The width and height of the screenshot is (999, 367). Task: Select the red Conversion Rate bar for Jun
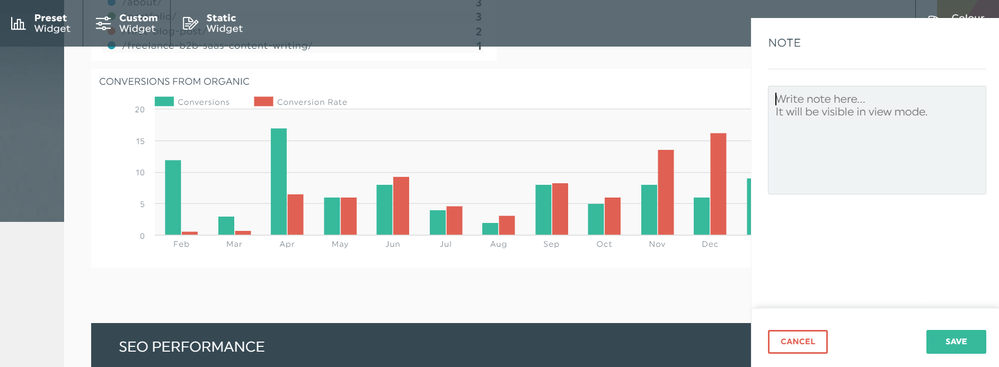coord(401,206)
